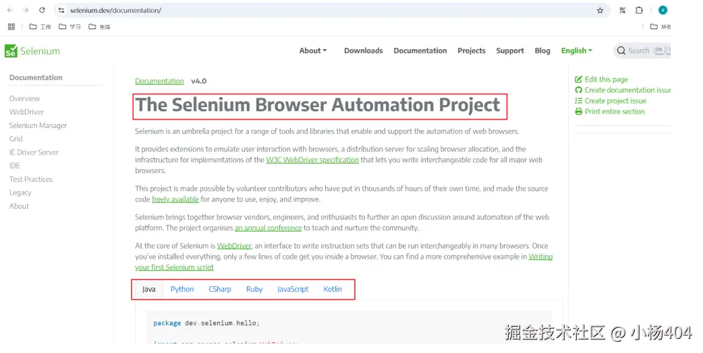Screen dimensions: 703x353
Task: Open Downloads in the top navigation
Action: point(364,51)
